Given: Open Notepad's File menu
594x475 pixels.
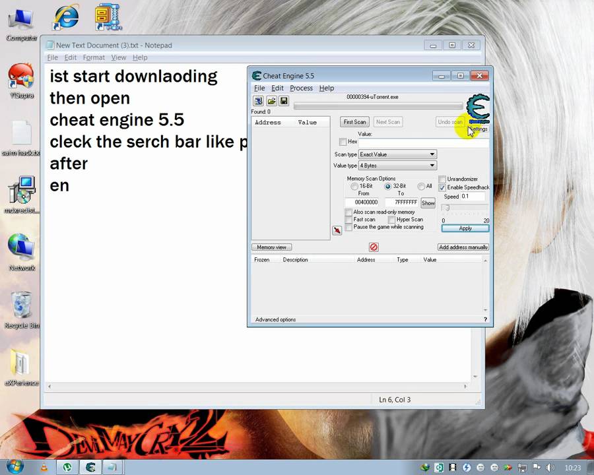Looking at the screenshot, I should pyautogui.click(x=52, y=57).
